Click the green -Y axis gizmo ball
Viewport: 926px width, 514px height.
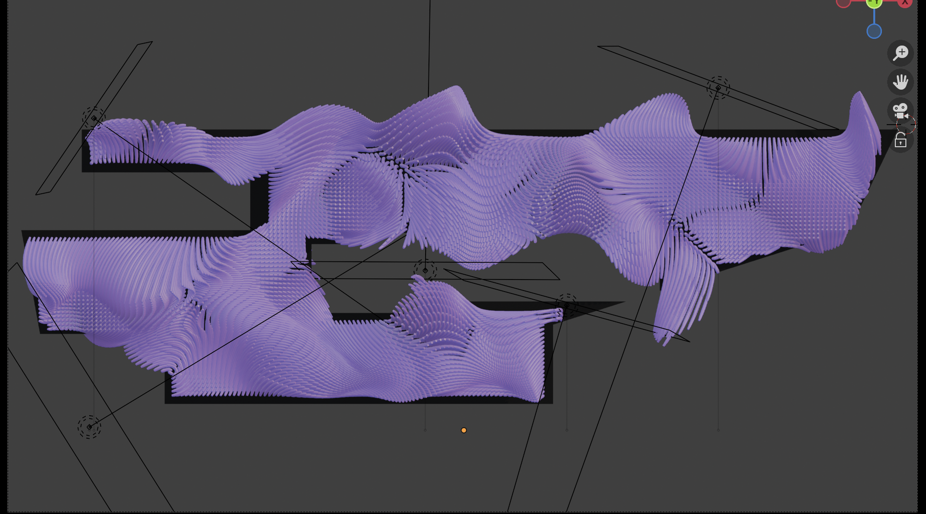[874, 3]
